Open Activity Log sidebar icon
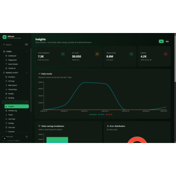 pos(6,110)
